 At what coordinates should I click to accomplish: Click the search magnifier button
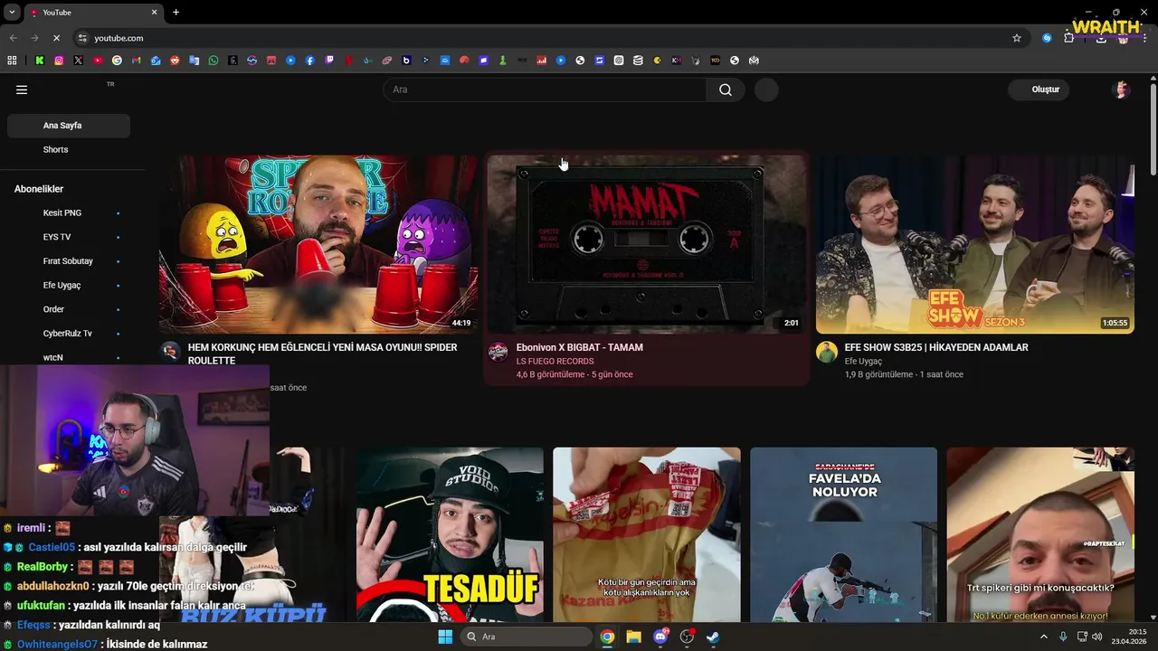pyautogui.click(x=726, y=90)
